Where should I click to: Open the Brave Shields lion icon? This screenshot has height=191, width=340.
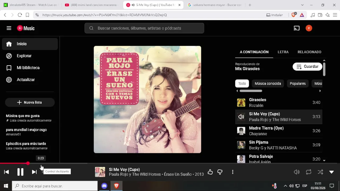click(294, 15)
